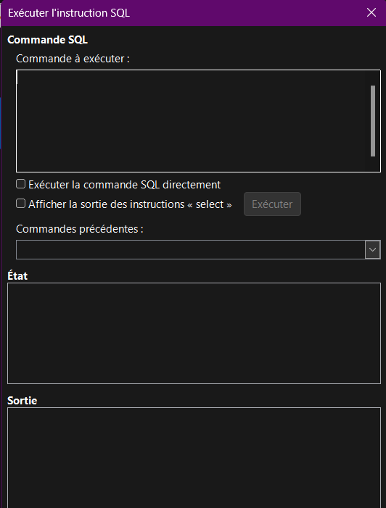Click inside the Commande à exécuter text area

point(191,121)
